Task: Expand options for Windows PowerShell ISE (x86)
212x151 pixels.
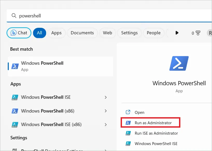Action: [106, 124]
